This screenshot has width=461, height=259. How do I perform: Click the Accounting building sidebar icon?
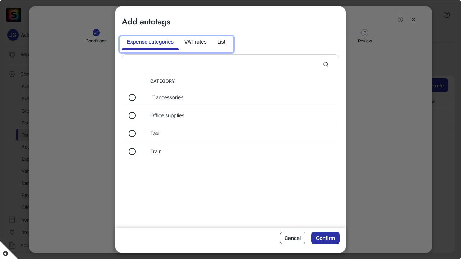(x=12, y=245)
